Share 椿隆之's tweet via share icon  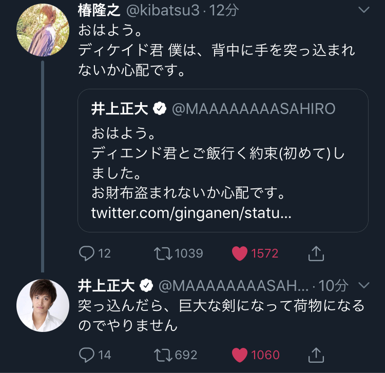(x=317, y=253)
